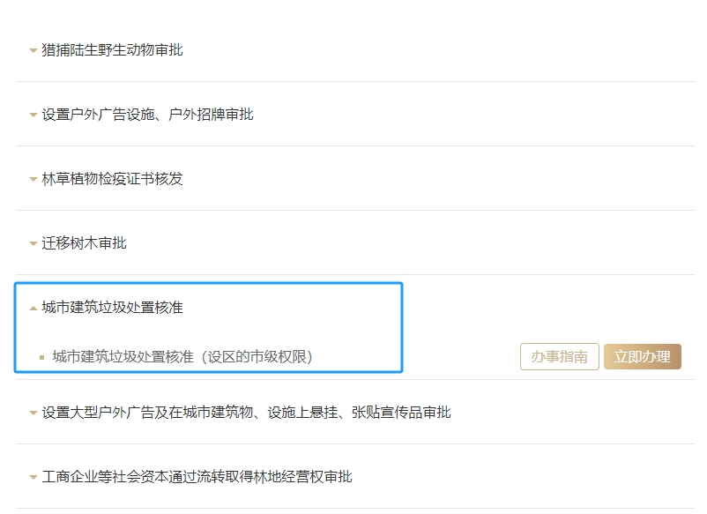Viewport: 707px width, 514px height.
Task: Click the 城市建筑垃圾处置核准 section heading
Action: (x=112, y=308)
